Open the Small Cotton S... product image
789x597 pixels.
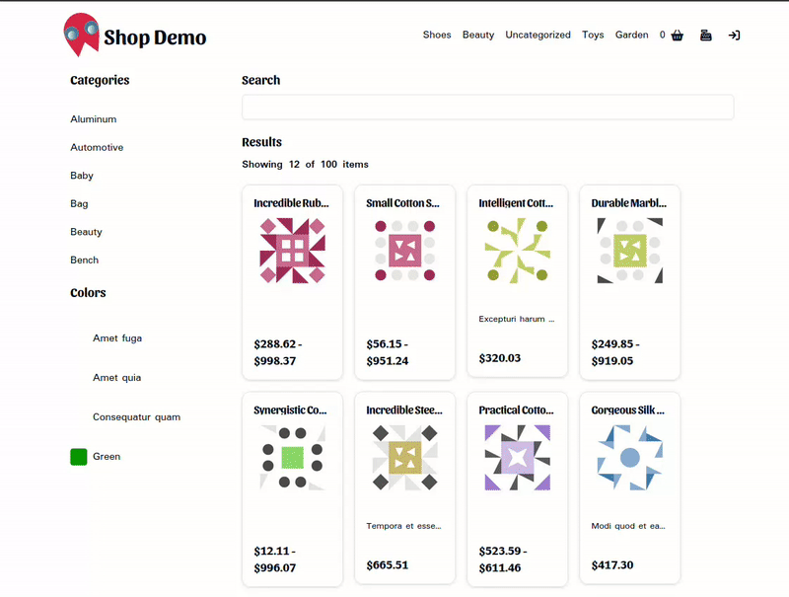pyautogui.click(x=404, y=251)
